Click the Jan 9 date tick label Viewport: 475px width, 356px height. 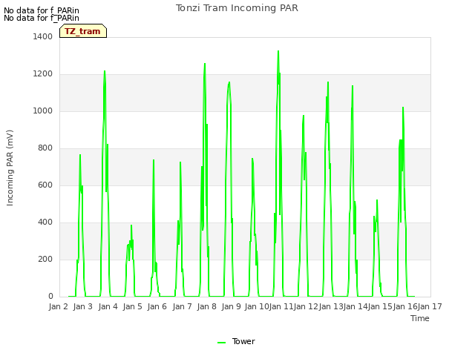231,306
